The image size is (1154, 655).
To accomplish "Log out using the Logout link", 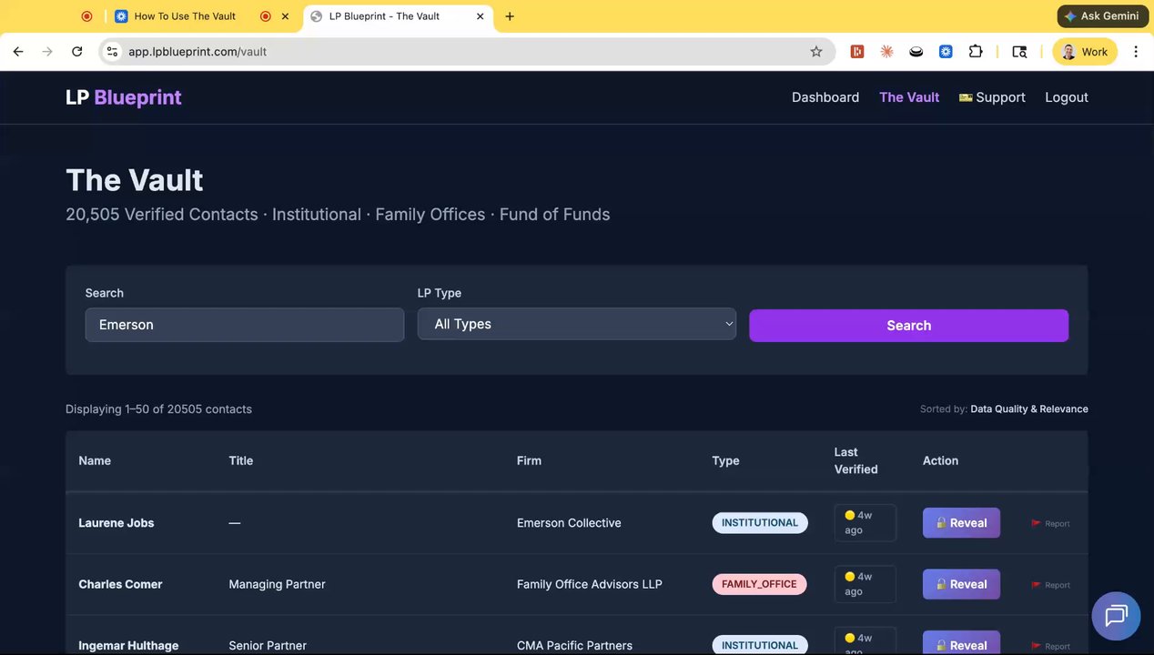I will (x=1067, y=97).
